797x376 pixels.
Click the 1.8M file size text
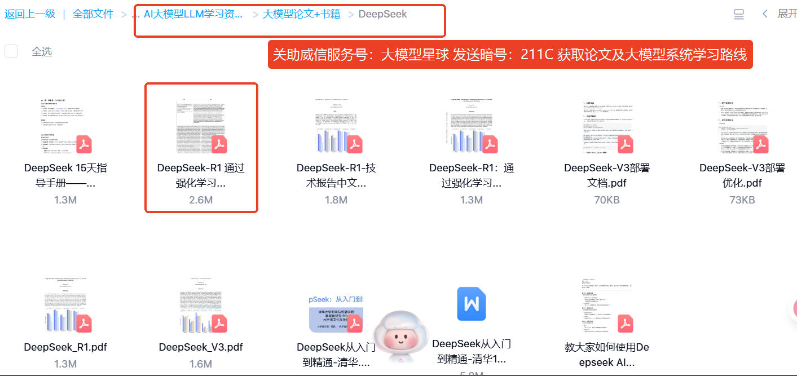[336, 200]
